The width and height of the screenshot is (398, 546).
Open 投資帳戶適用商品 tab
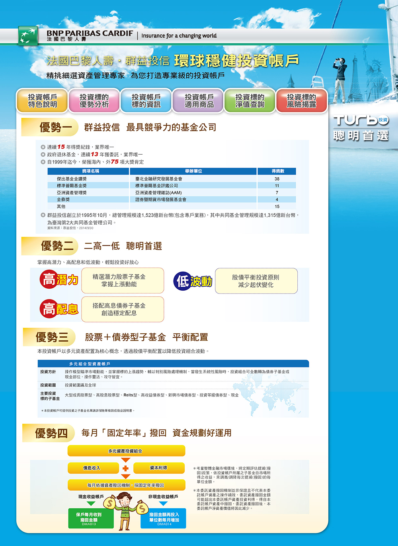199,101
